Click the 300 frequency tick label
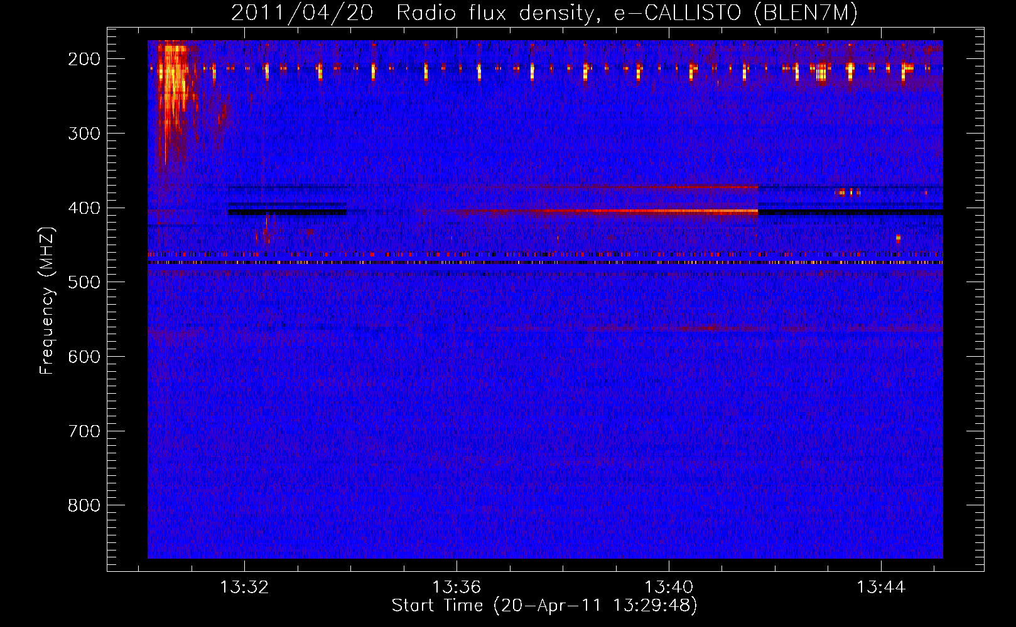1016x627 pixels. click(84, 134)
